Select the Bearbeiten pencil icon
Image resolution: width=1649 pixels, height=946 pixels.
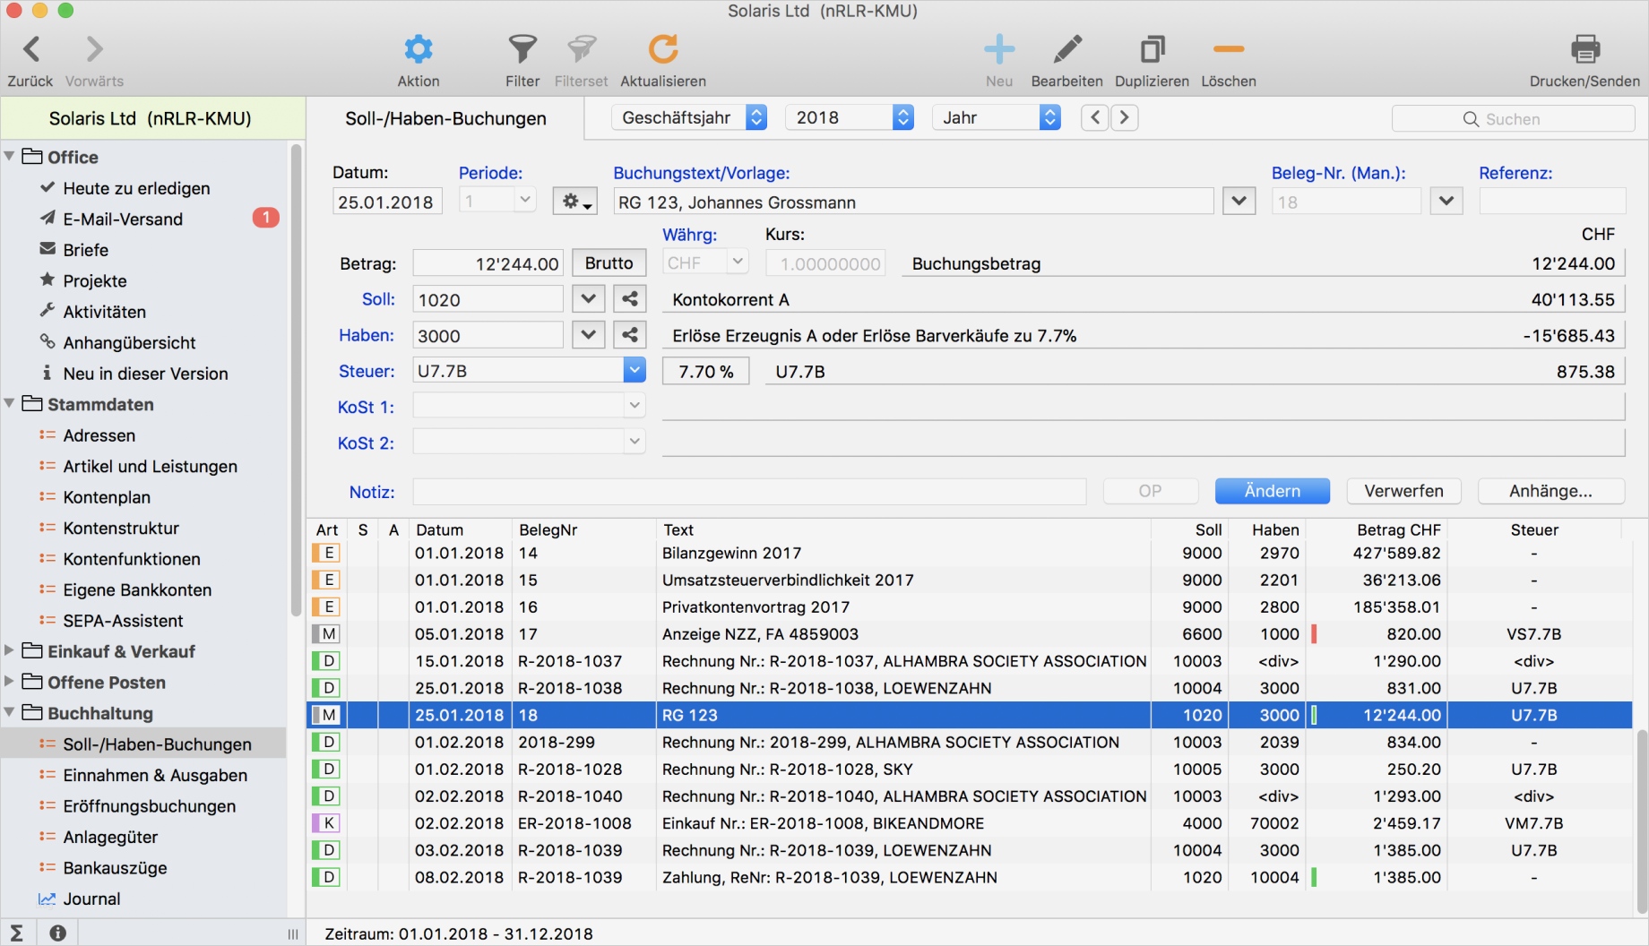point(1066,51)
